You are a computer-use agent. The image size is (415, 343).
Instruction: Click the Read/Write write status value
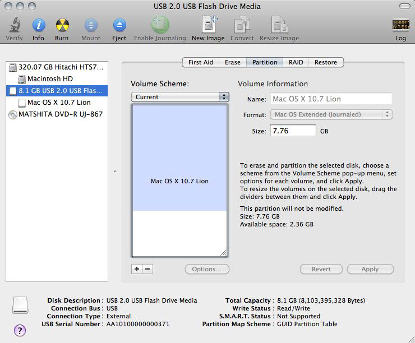(x=293, y=308)
